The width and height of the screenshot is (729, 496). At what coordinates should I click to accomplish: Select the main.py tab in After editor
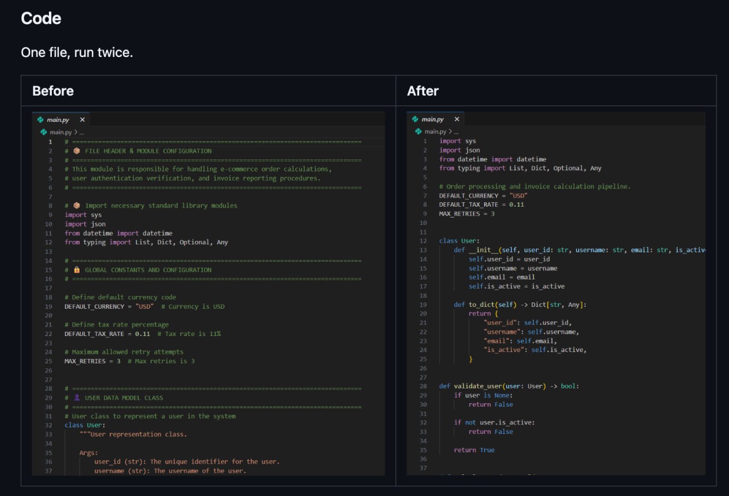(435, 119)
